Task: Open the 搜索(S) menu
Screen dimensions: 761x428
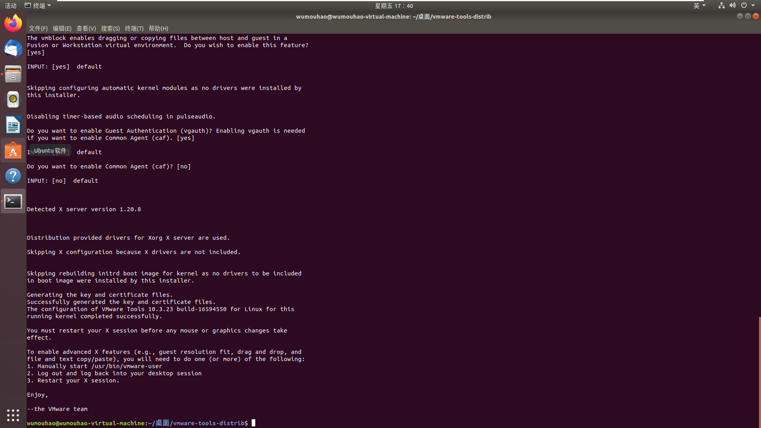Action: click(x=110, y=29)
